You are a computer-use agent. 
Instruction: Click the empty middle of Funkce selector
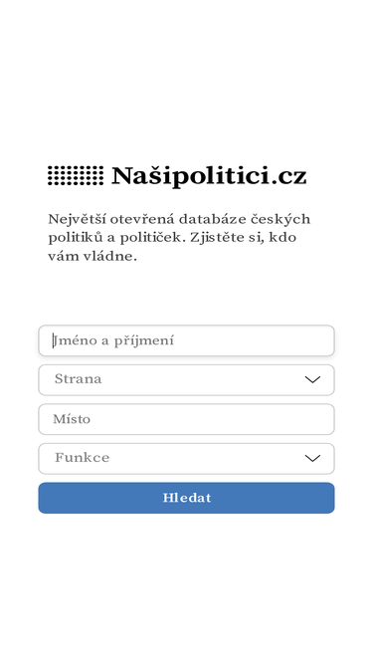pyautogui.click(x=207, y=459)
